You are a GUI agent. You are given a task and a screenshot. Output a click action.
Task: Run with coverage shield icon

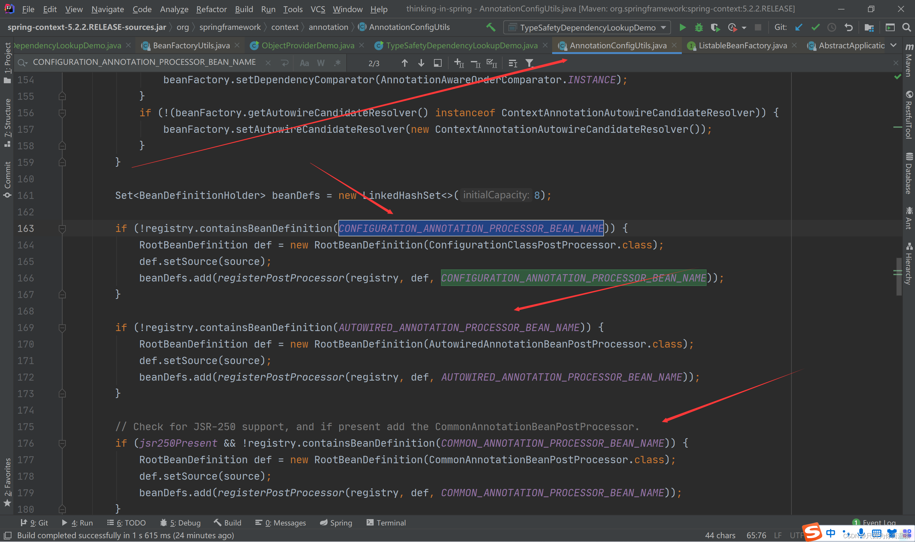click(715, 27)
